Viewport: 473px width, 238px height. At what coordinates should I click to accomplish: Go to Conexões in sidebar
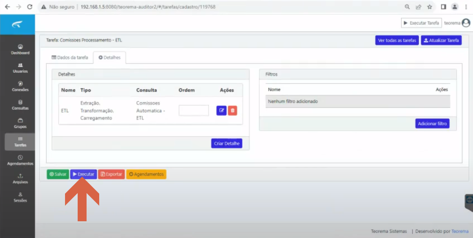pyautogui.click(x=20, y=86)
